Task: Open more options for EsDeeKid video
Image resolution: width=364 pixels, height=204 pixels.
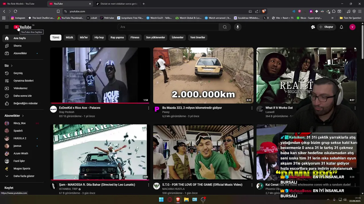Action: click(x=148, y=108)
